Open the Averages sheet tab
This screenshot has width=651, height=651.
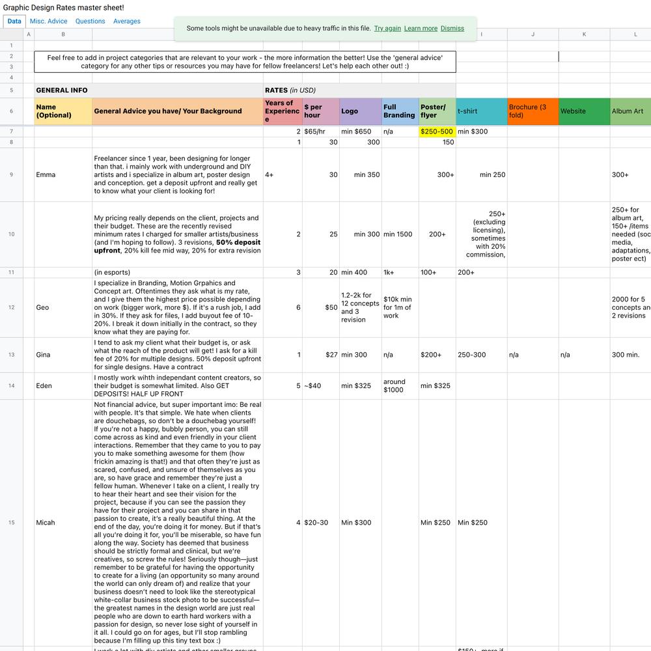point(127,21)
